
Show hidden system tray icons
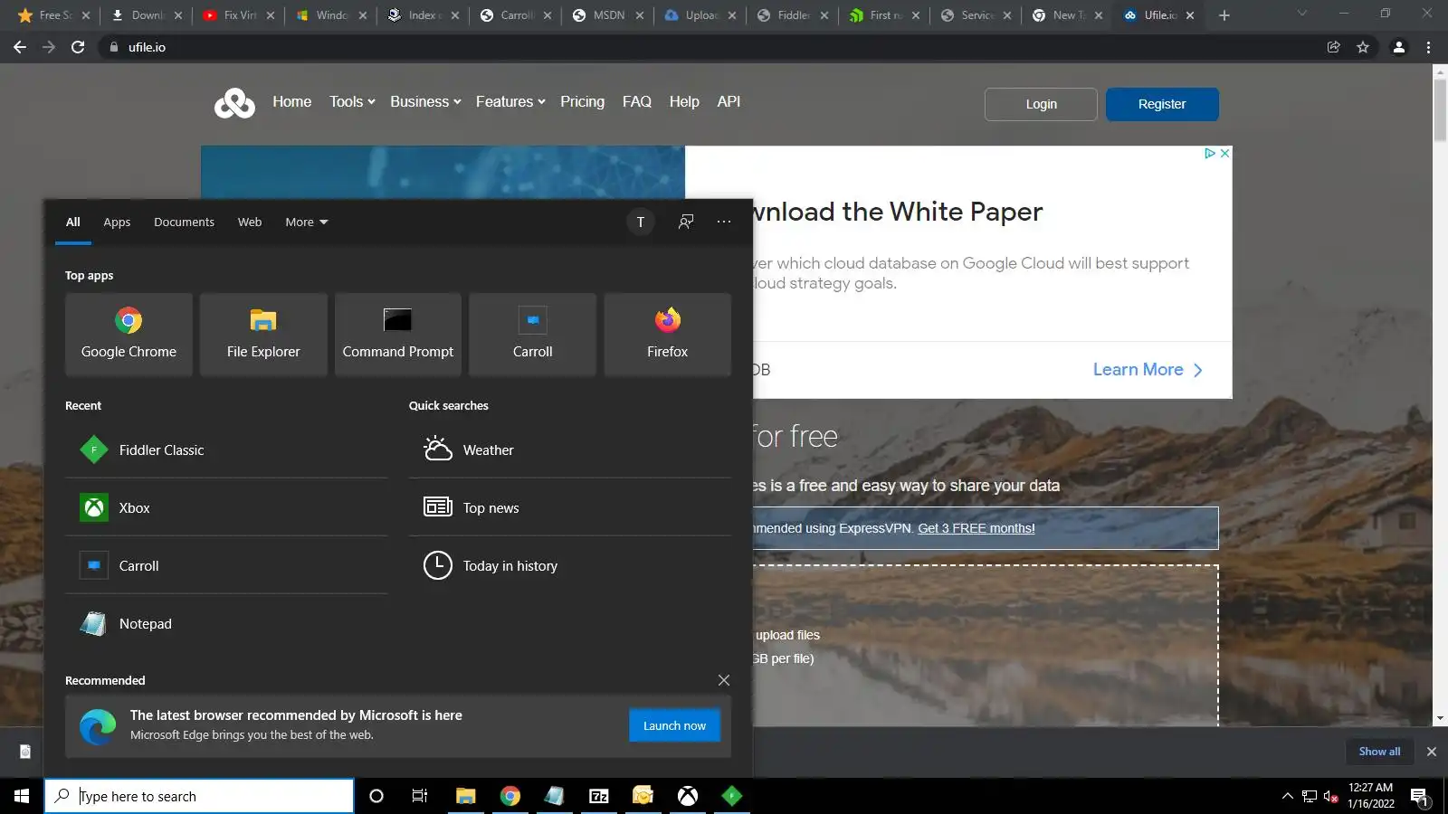1288,796
